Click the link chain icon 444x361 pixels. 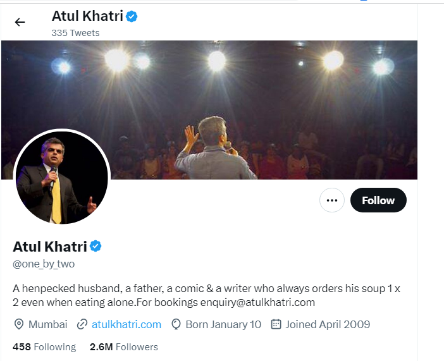coord(82,324)
